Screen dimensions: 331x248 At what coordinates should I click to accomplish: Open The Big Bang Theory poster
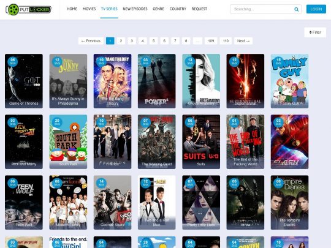[x=113, y=81]
